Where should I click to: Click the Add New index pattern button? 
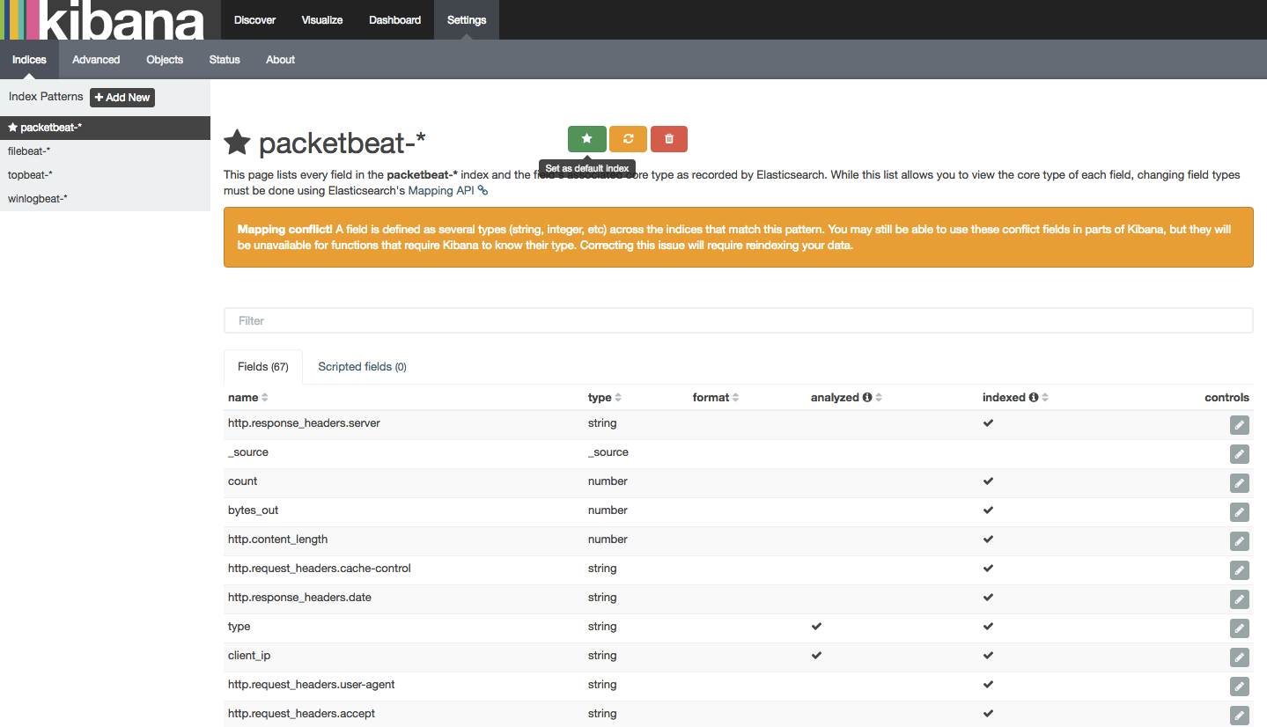122,97
